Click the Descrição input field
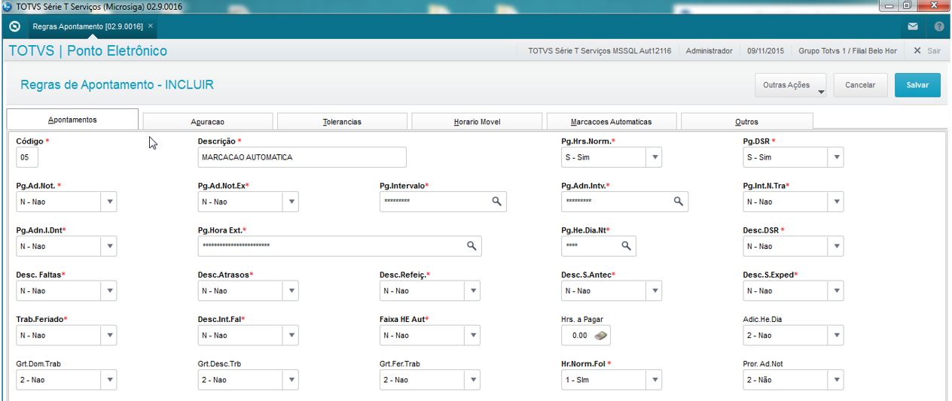 [x=302, y=157]
